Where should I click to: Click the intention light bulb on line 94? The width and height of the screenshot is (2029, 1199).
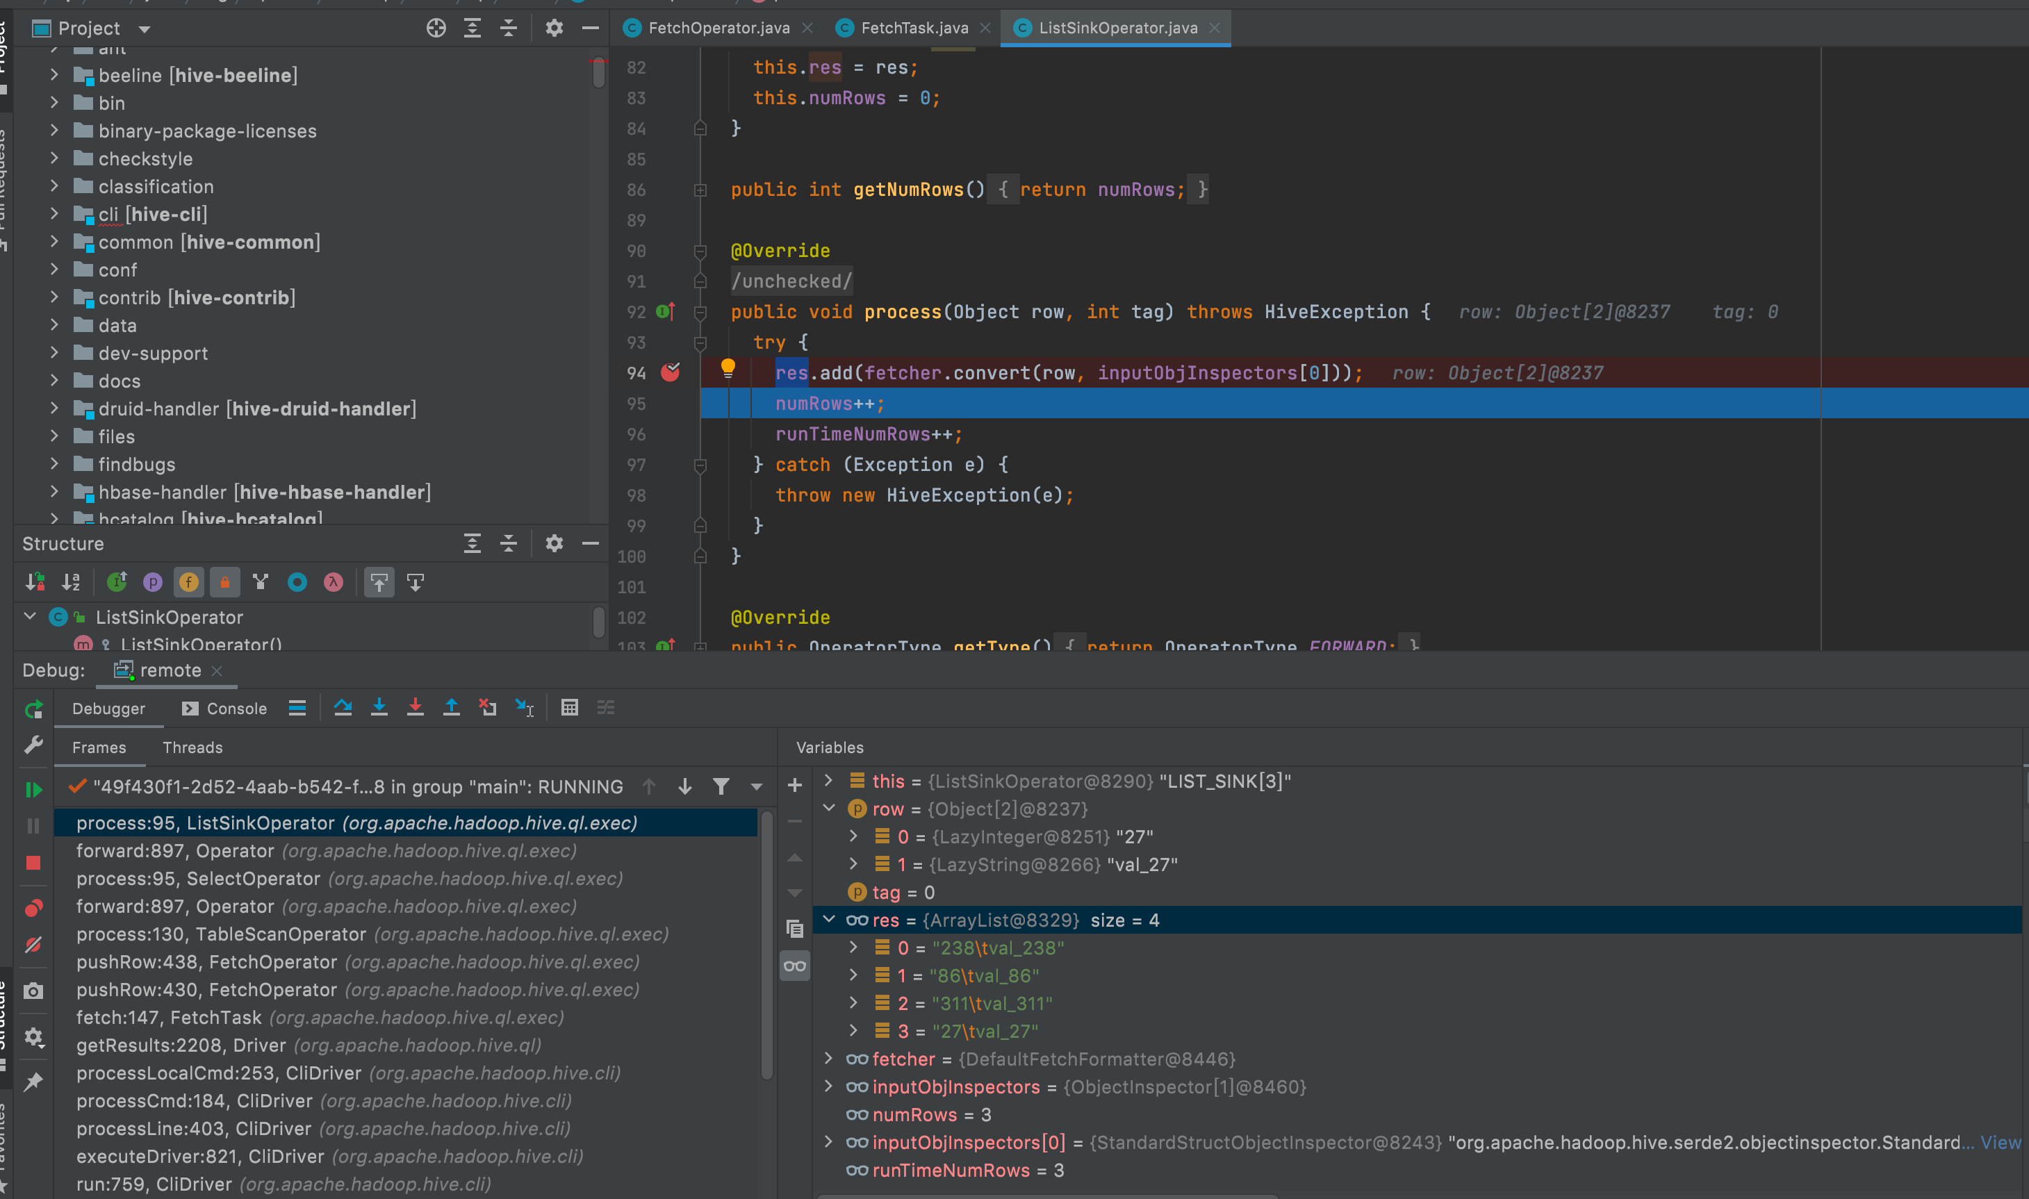728,368
